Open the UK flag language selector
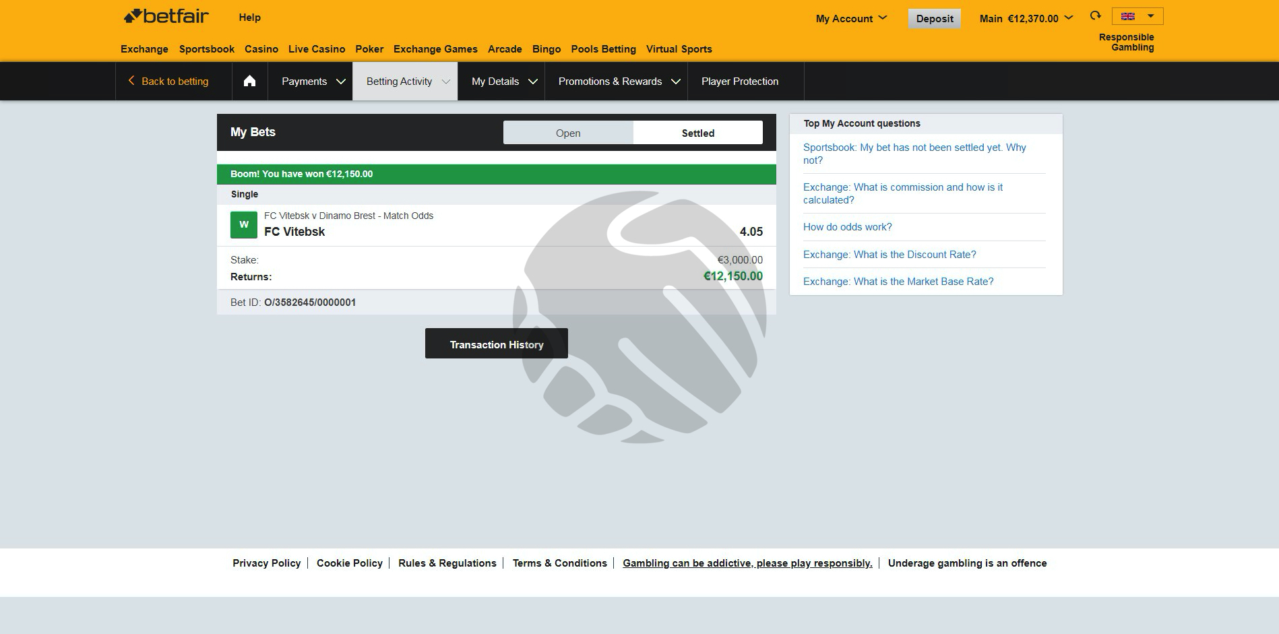Viewport: 1279px width, 634px height. pyautogui.click(x=1137, y=16)
